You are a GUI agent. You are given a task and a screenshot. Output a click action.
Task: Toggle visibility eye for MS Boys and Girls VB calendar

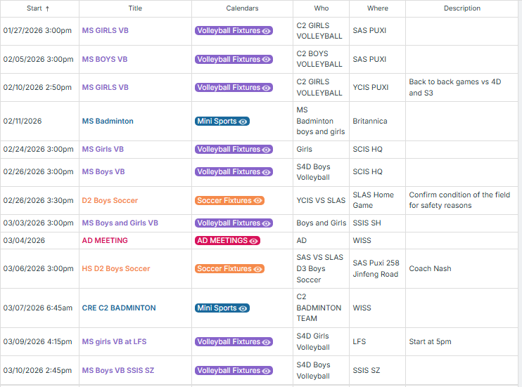click(x=266, y=223)
